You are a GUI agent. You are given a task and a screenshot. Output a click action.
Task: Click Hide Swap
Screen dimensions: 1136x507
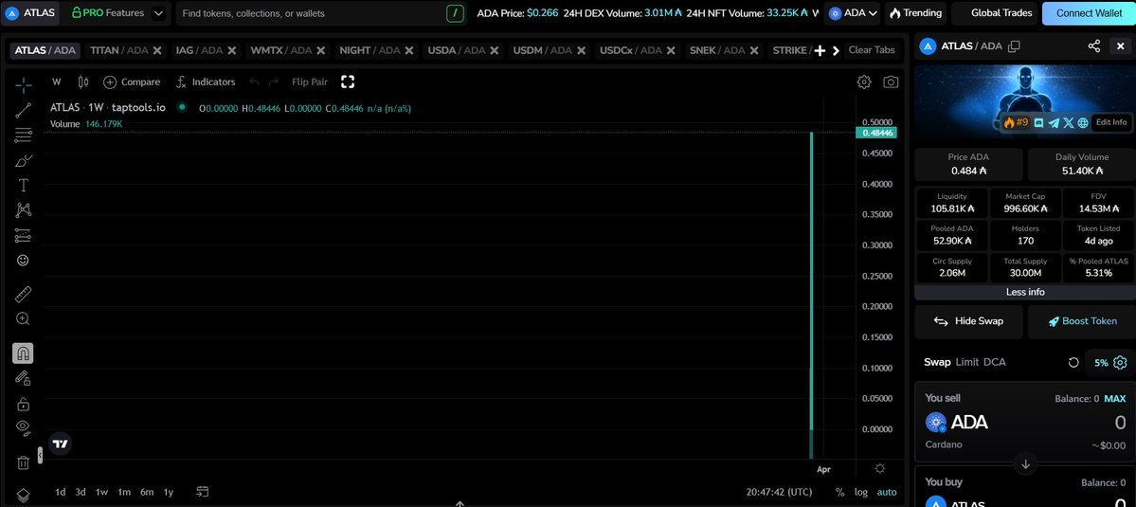pos(968,321)
